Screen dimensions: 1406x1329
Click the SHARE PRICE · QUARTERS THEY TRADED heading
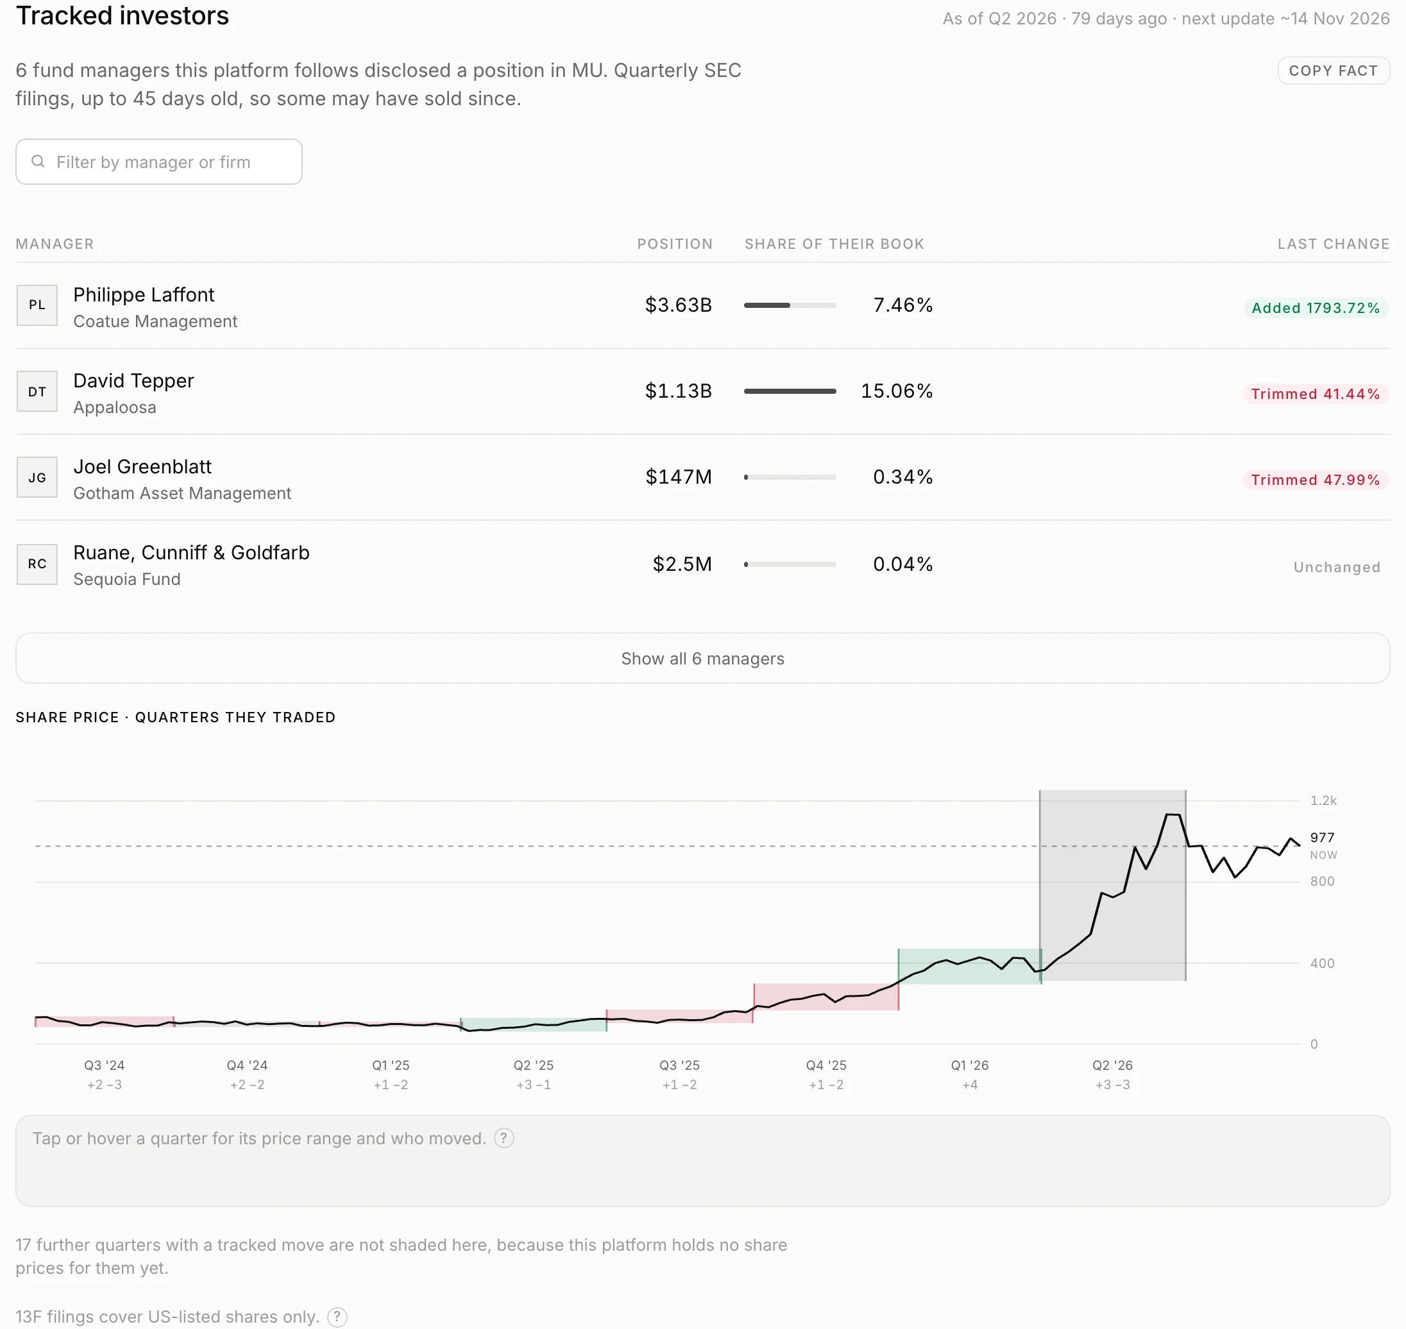176,717
